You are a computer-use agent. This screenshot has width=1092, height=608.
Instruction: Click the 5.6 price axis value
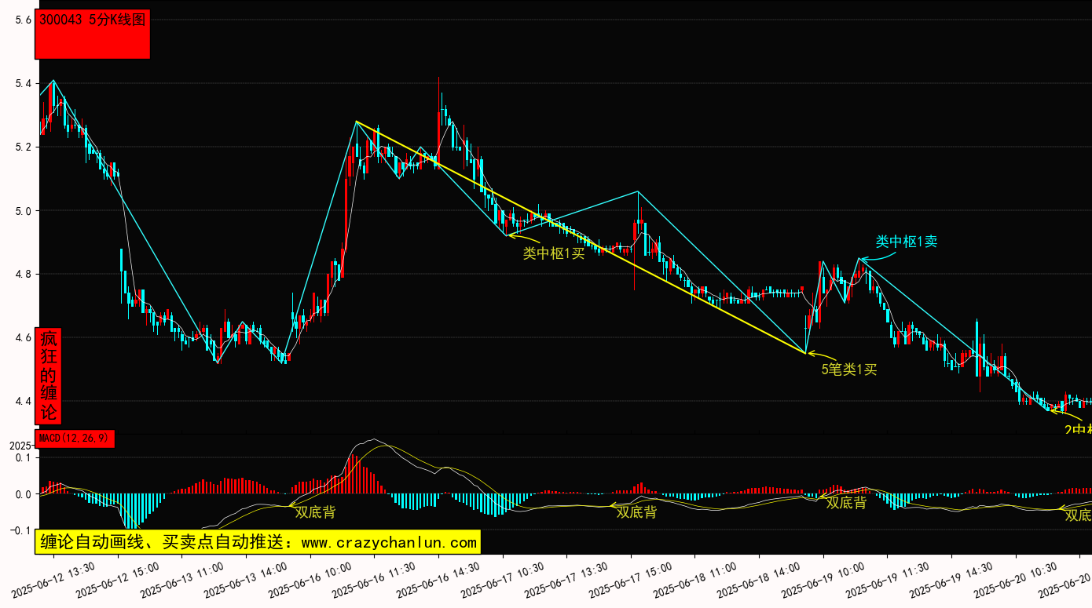[24, 20]
